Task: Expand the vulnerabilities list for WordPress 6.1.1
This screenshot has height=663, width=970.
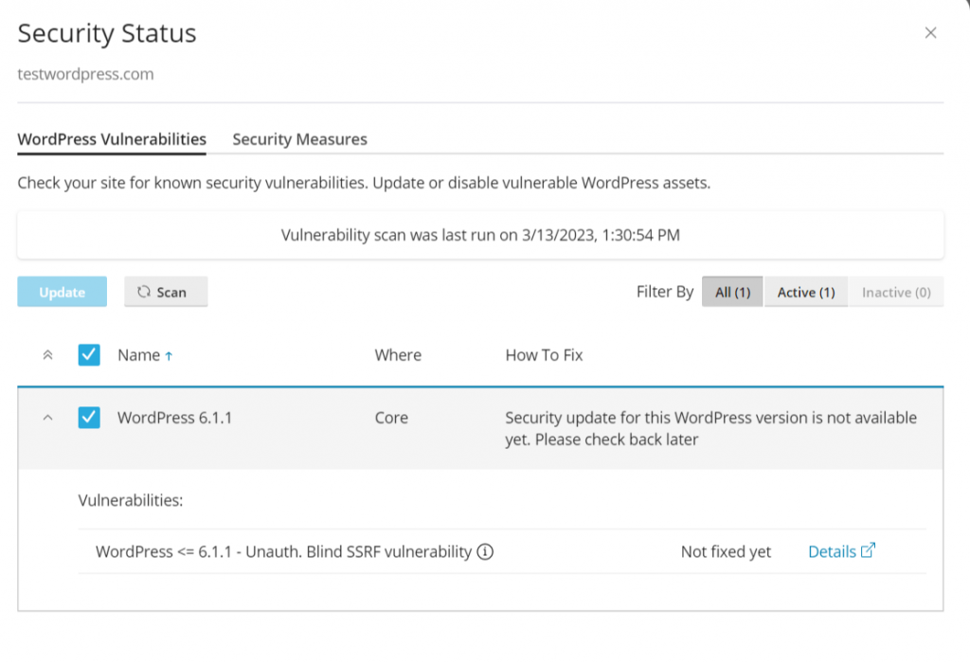Action: pyautogui.click(x=49, y=418)
